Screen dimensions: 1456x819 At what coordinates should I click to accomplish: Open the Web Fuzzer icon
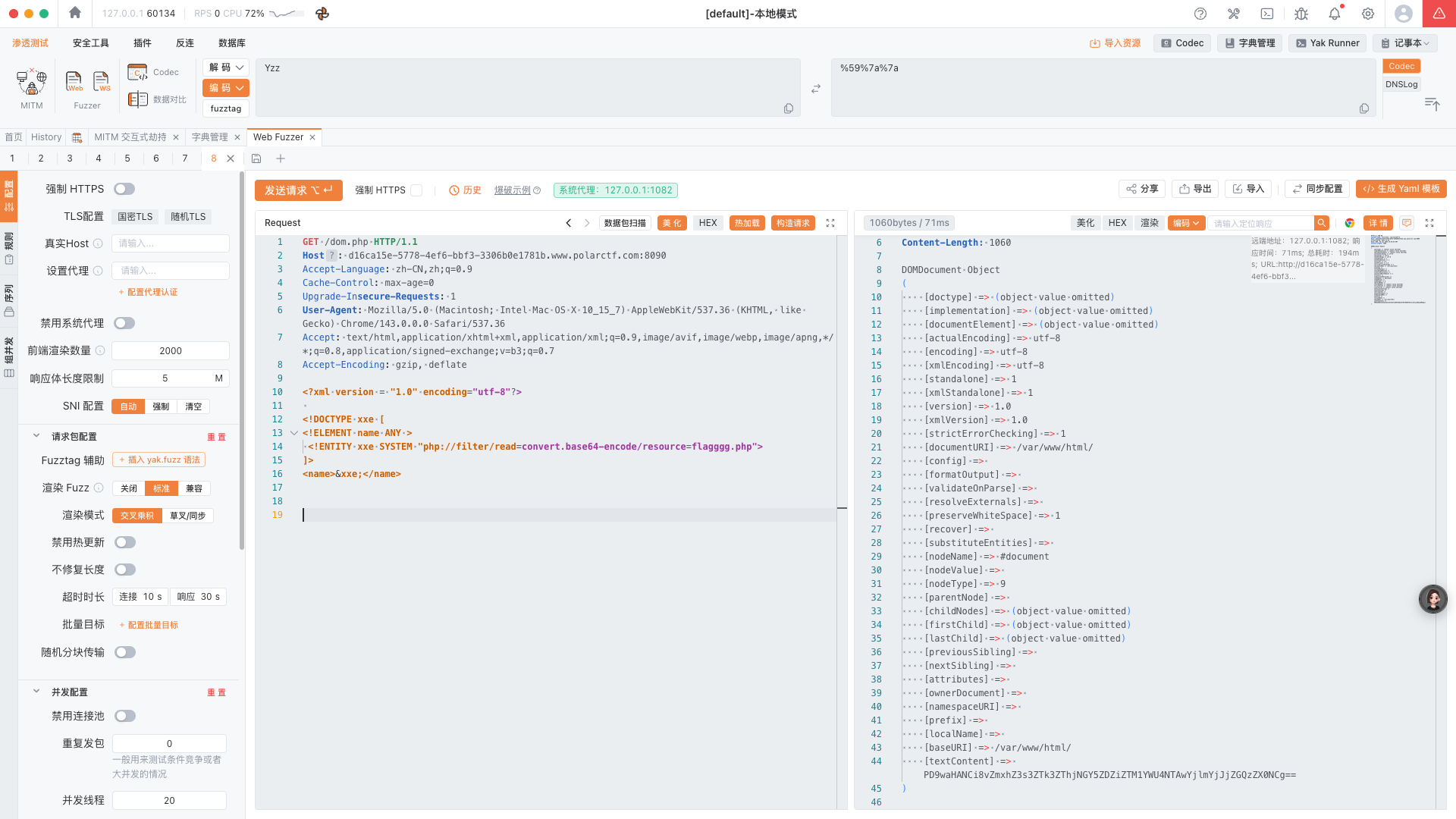(74, 80)
